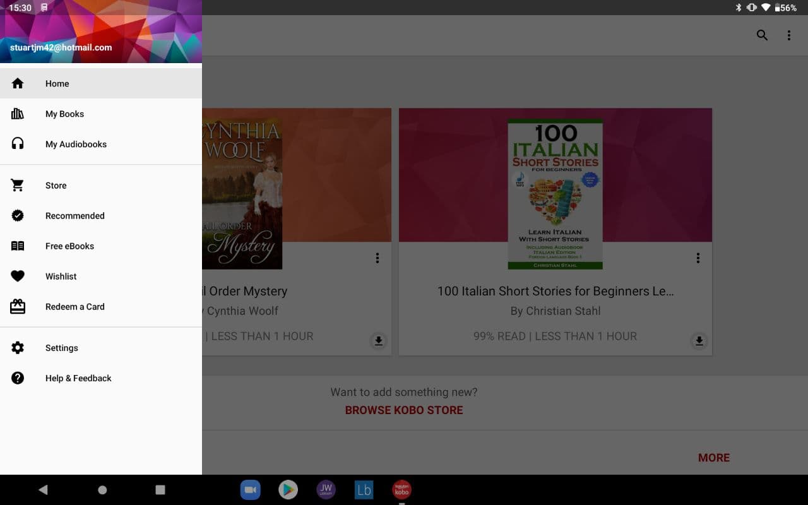
Task: Click the Home house icon
Action: pos(18,83)
